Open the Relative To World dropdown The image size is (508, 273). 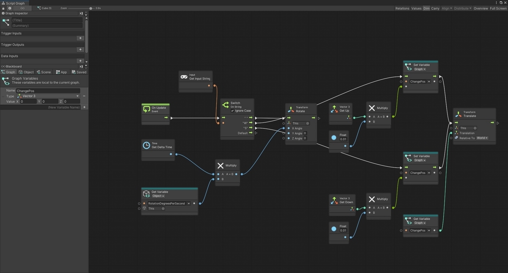tap(482, 138)
